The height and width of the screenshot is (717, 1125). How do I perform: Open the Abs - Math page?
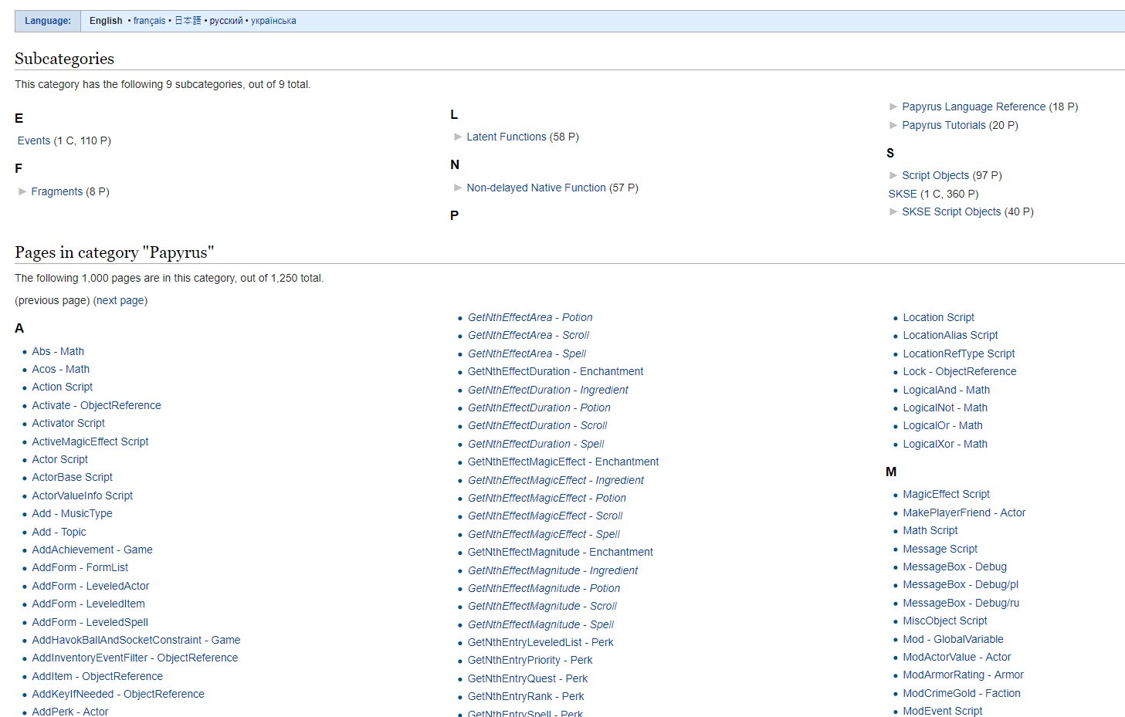(x=58, y=351)
